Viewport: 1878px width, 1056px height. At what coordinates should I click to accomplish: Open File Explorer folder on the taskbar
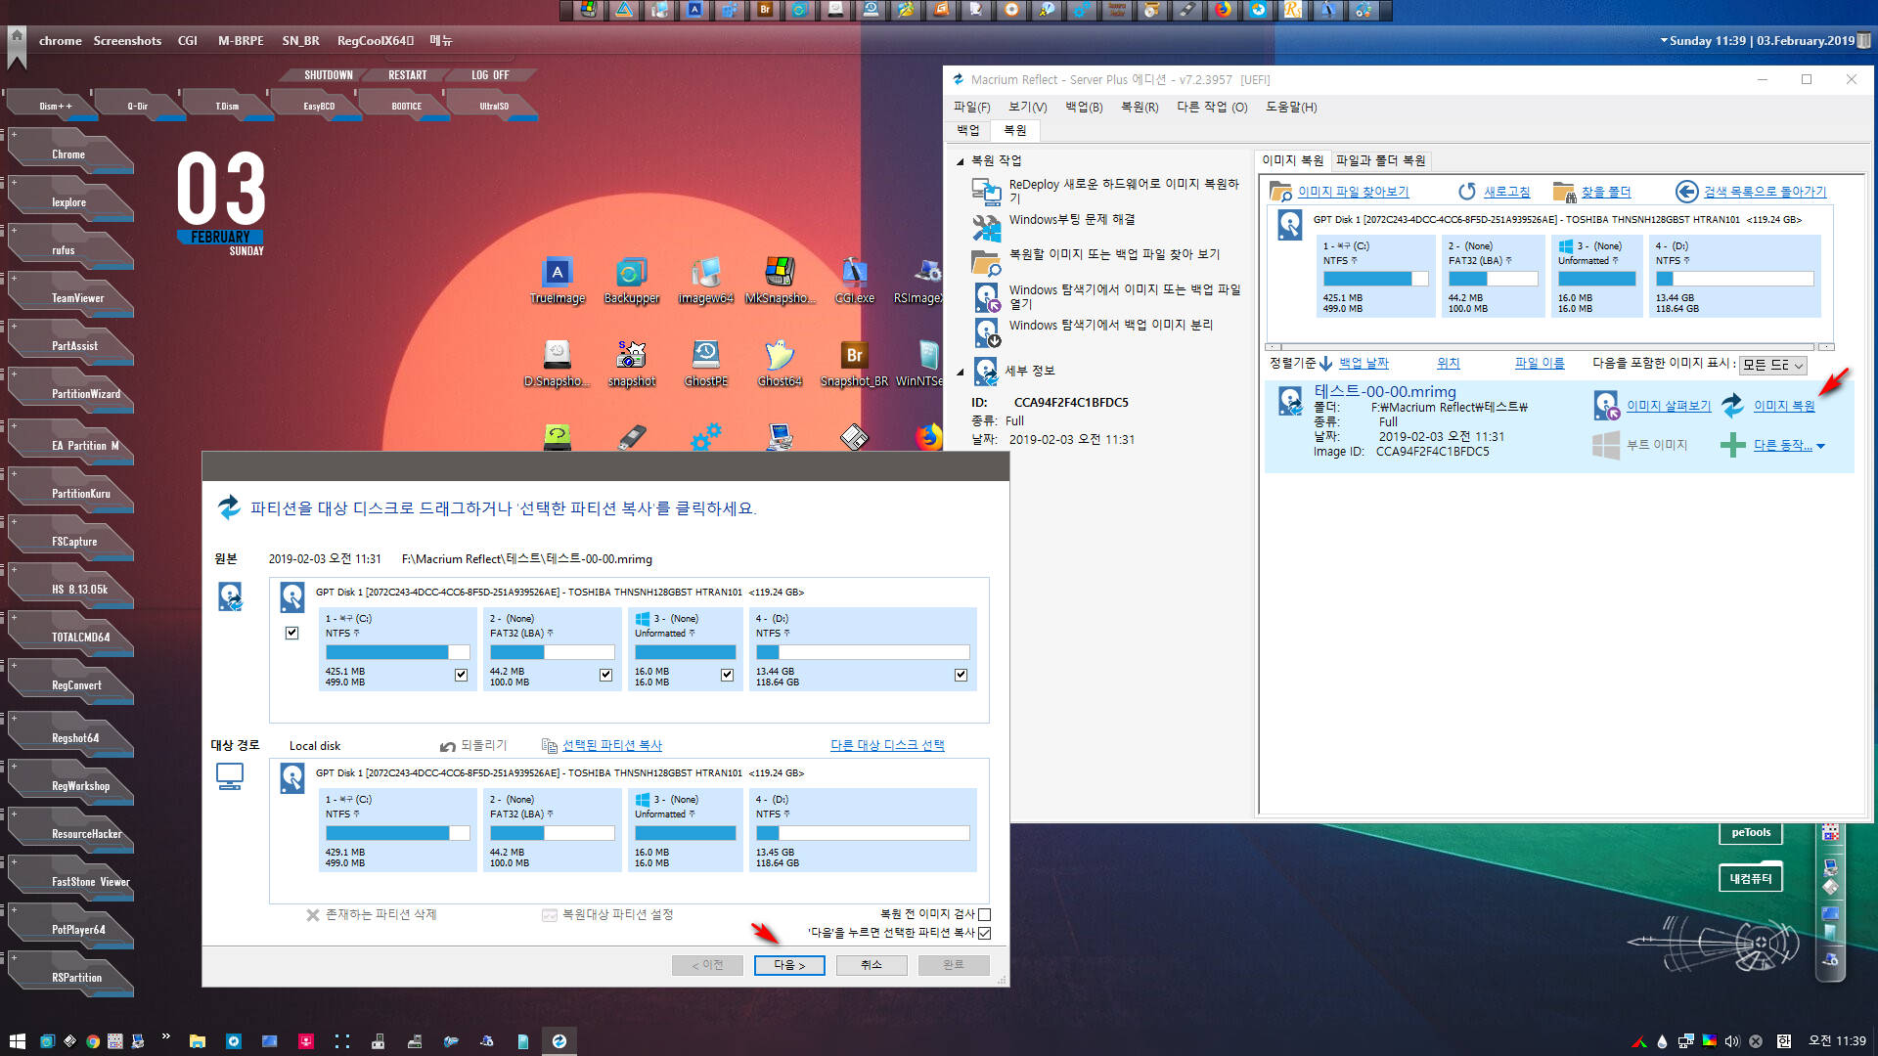pyautogui.click(x=197, y=1041)
